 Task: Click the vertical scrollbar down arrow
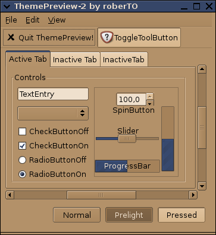point(202,186)
